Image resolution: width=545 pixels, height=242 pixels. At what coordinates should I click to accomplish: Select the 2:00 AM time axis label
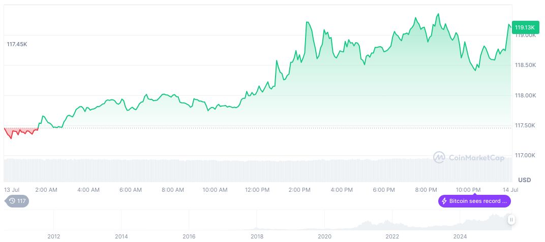click(x=46, y=190)
